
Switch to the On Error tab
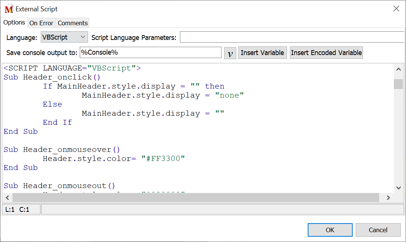[41, 23]
